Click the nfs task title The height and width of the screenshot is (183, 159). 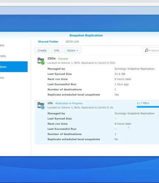tap(50, 103)
